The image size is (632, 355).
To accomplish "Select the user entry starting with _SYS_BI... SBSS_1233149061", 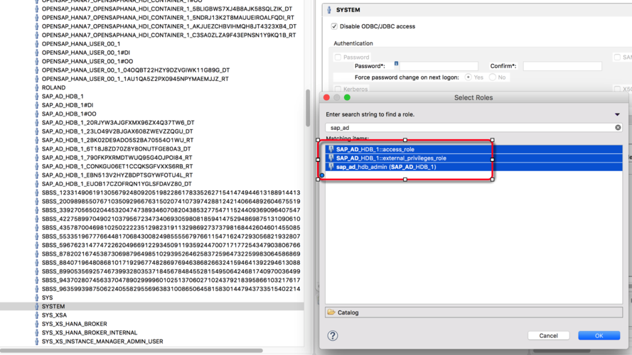I will tap(171, 193).
